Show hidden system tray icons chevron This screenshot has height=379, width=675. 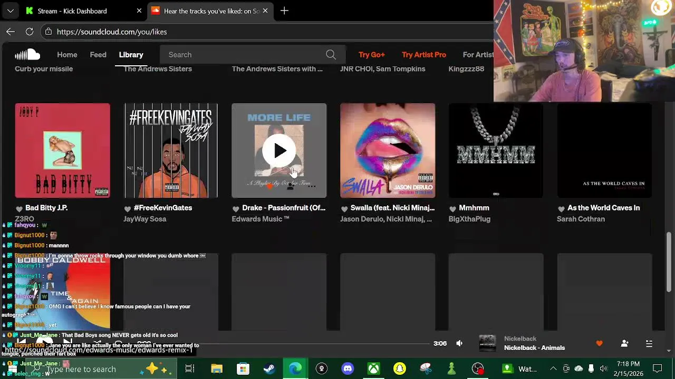coord(553,368)
